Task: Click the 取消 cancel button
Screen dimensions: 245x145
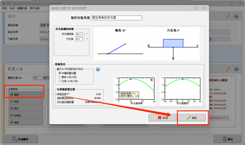Action: click(161, 118)
